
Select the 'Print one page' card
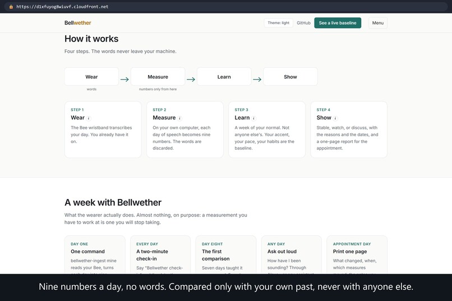357,255
